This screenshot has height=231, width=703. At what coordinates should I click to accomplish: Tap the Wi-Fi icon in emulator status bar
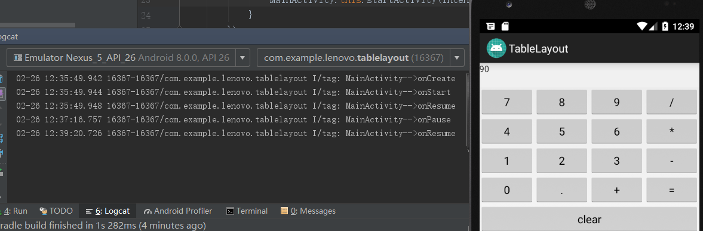pyautogui.click(x=643, y=26)
